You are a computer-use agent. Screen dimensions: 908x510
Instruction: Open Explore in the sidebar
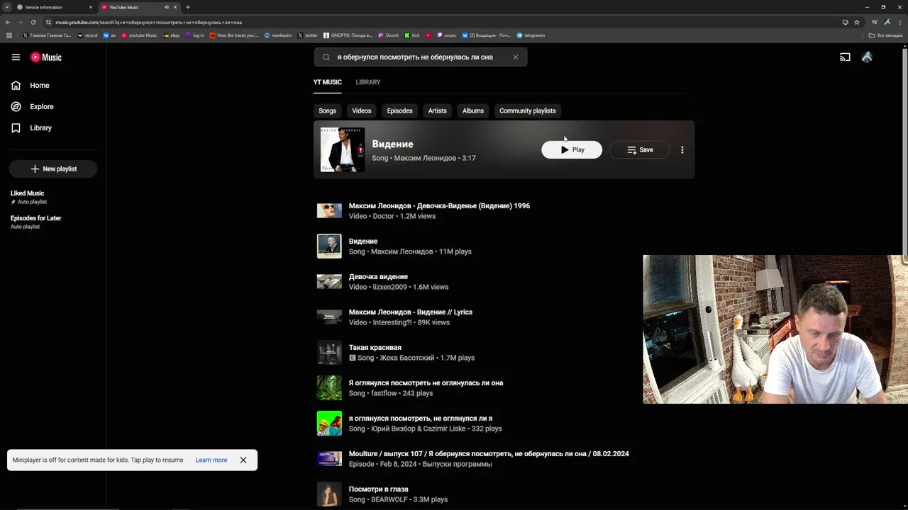coord(33,107)
